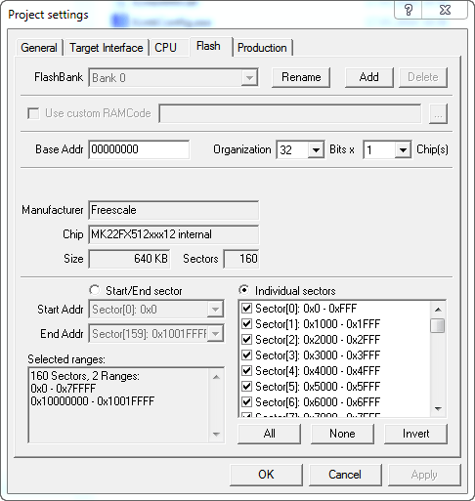Image resolution: width=475 pixels, height=501 pixels.
Task: Open the Production tab
Action: coord(262,48)
